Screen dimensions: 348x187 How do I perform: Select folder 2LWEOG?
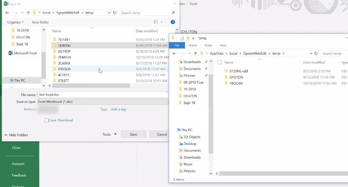point(64,57)
